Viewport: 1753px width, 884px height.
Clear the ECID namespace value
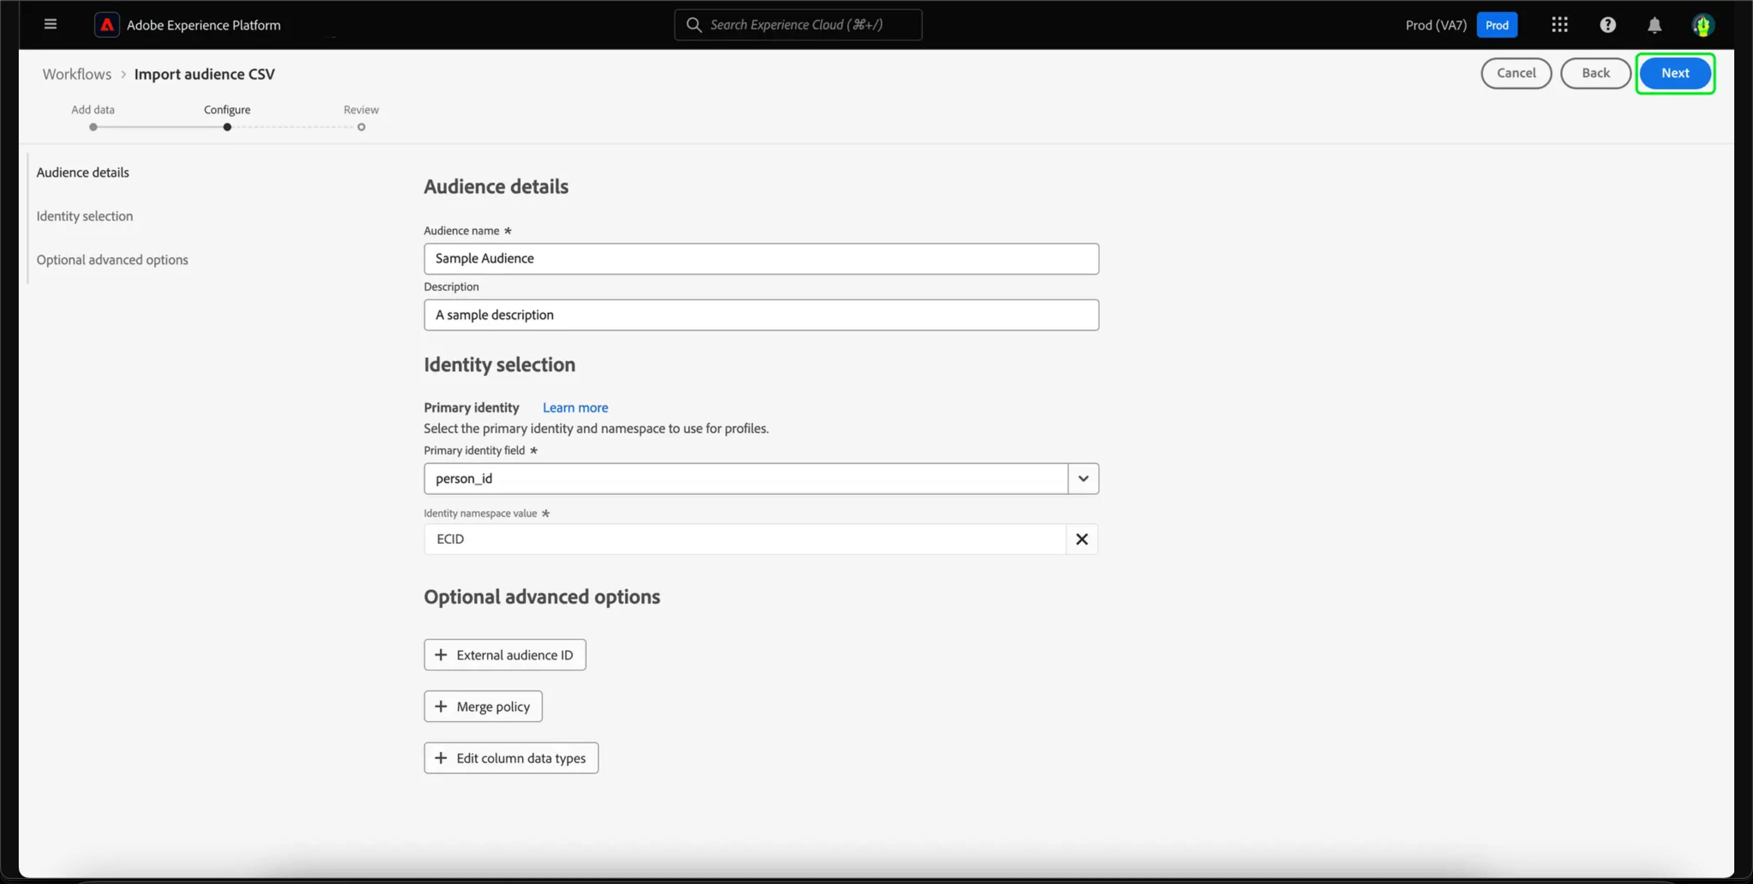click(x=1081, y=539)
